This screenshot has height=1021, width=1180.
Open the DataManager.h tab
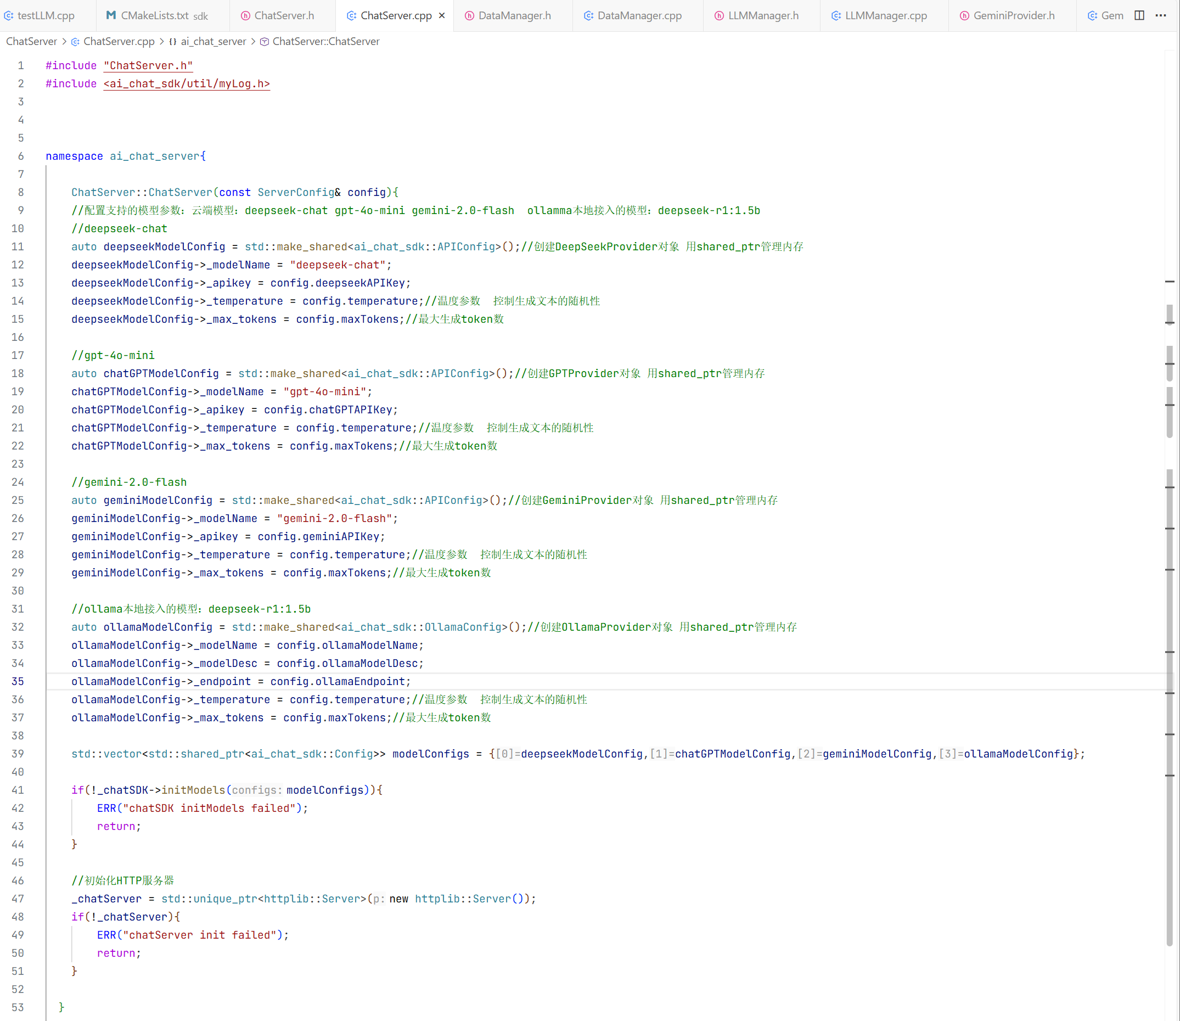point(514,15)
